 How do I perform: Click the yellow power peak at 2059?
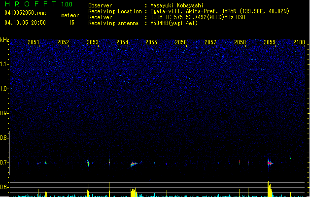pyautogui.click(x=270, y=189)
